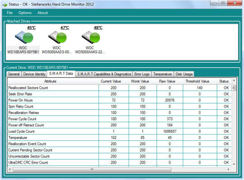Sort by the Threshold Value column header
This screenshot has width=244, height=180.
(200, 81)
